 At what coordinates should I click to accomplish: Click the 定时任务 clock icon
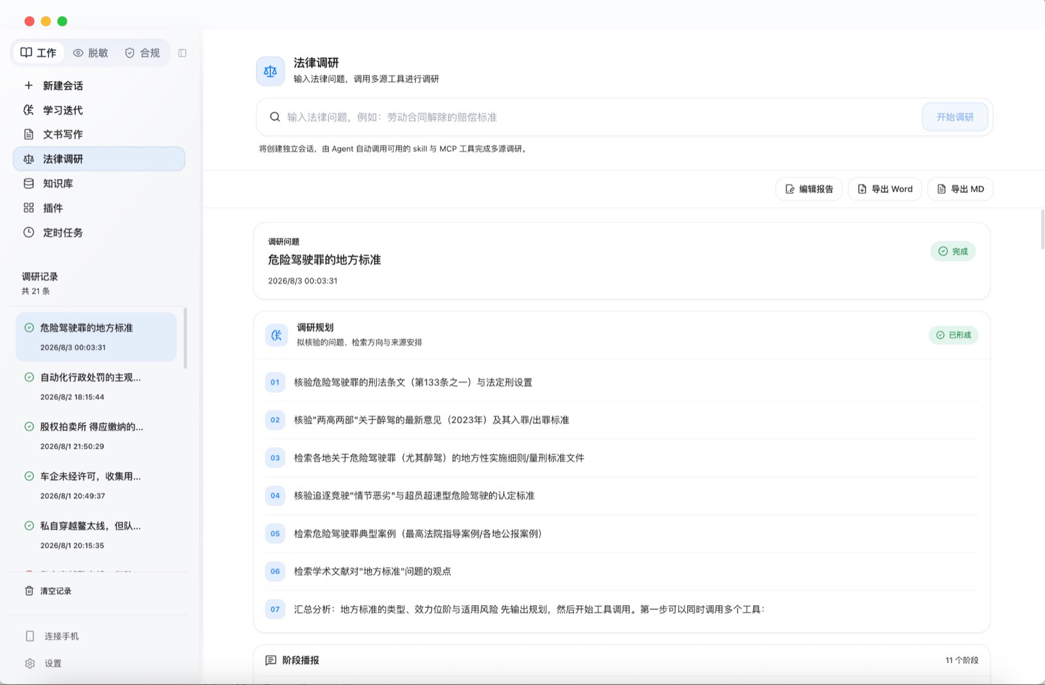[x=29, y=233]
